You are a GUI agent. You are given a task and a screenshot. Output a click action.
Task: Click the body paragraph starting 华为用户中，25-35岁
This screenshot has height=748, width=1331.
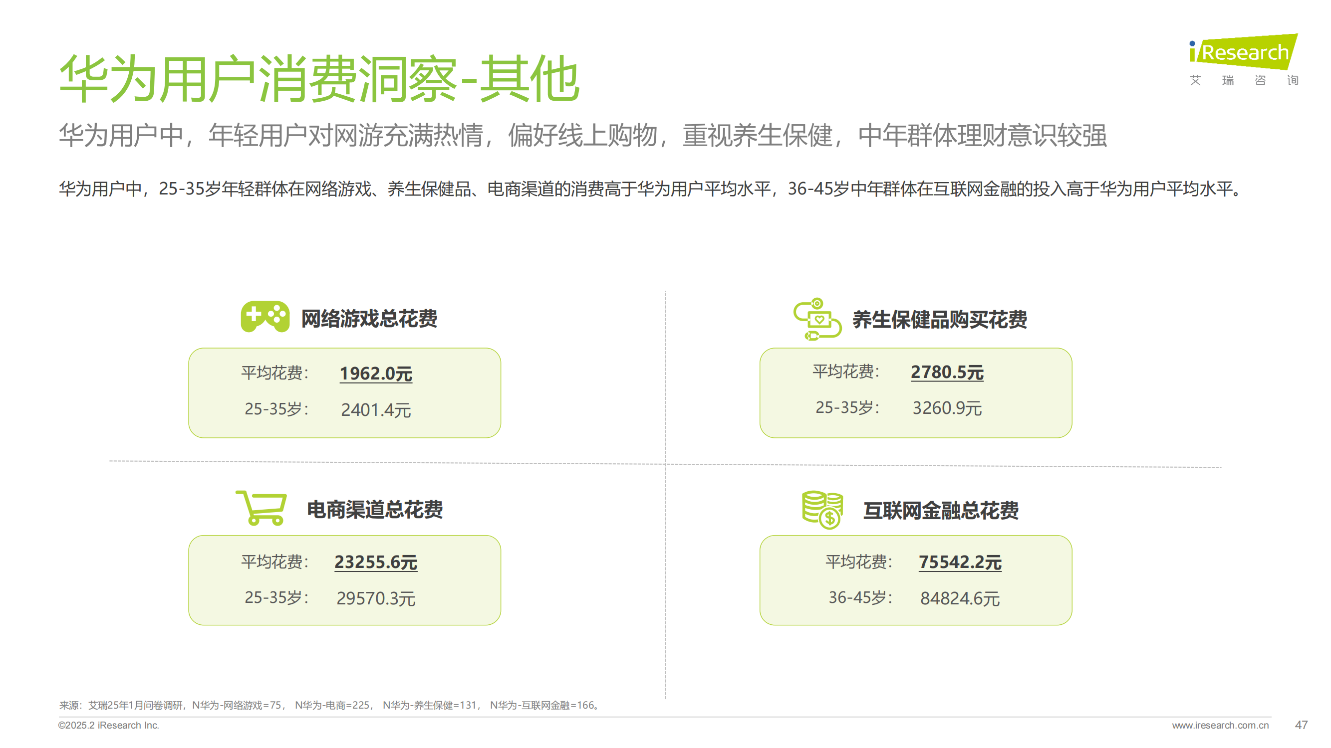tap(650, 188)
